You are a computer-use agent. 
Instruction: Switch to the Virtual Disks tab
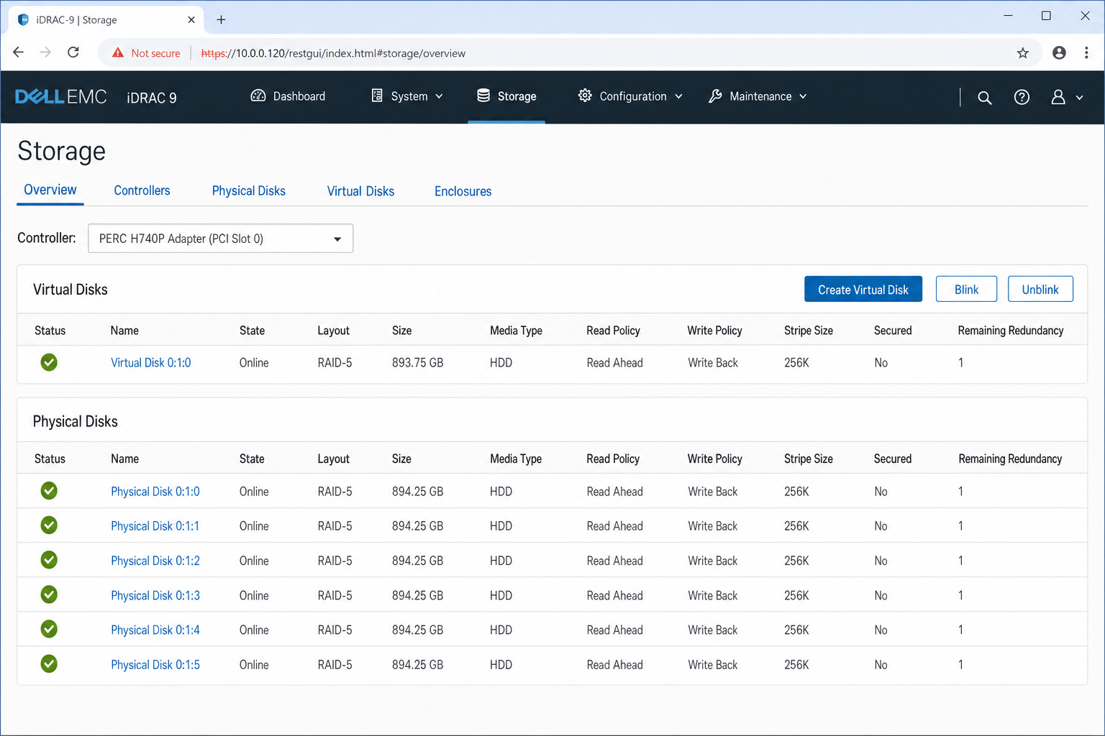360,191
